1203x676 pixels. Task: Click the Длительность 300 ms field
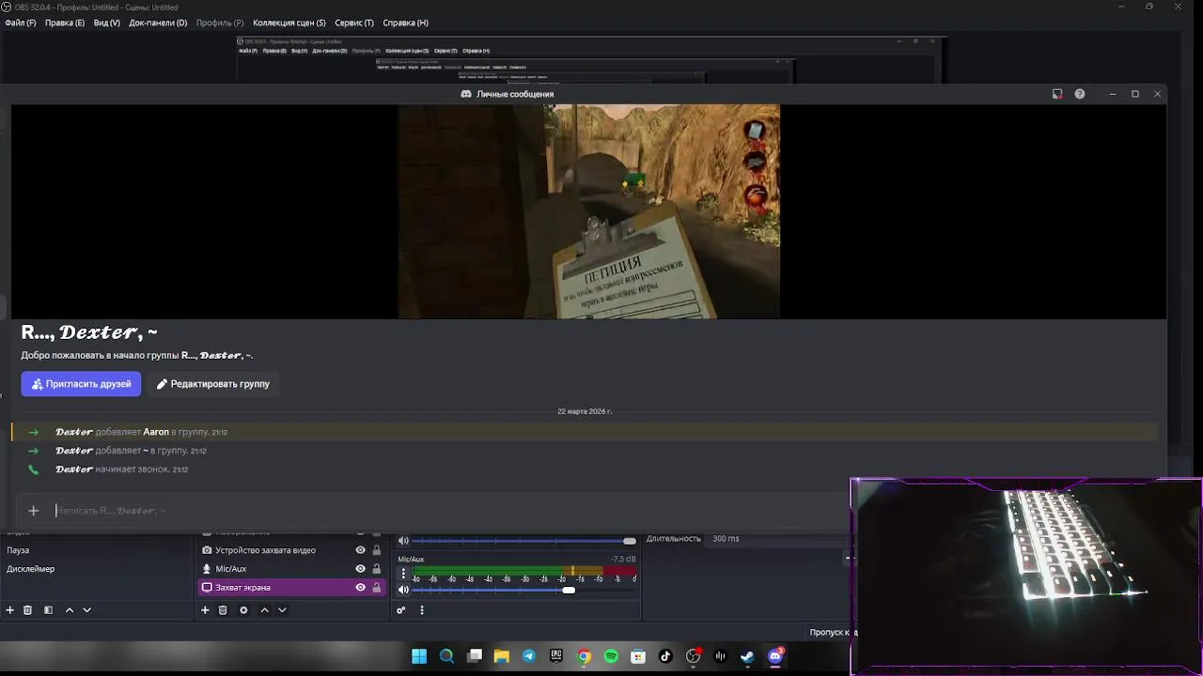click(777, 539)
